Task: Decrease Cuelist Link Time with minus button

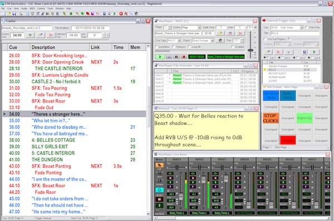Action: [x=104, y=35]
